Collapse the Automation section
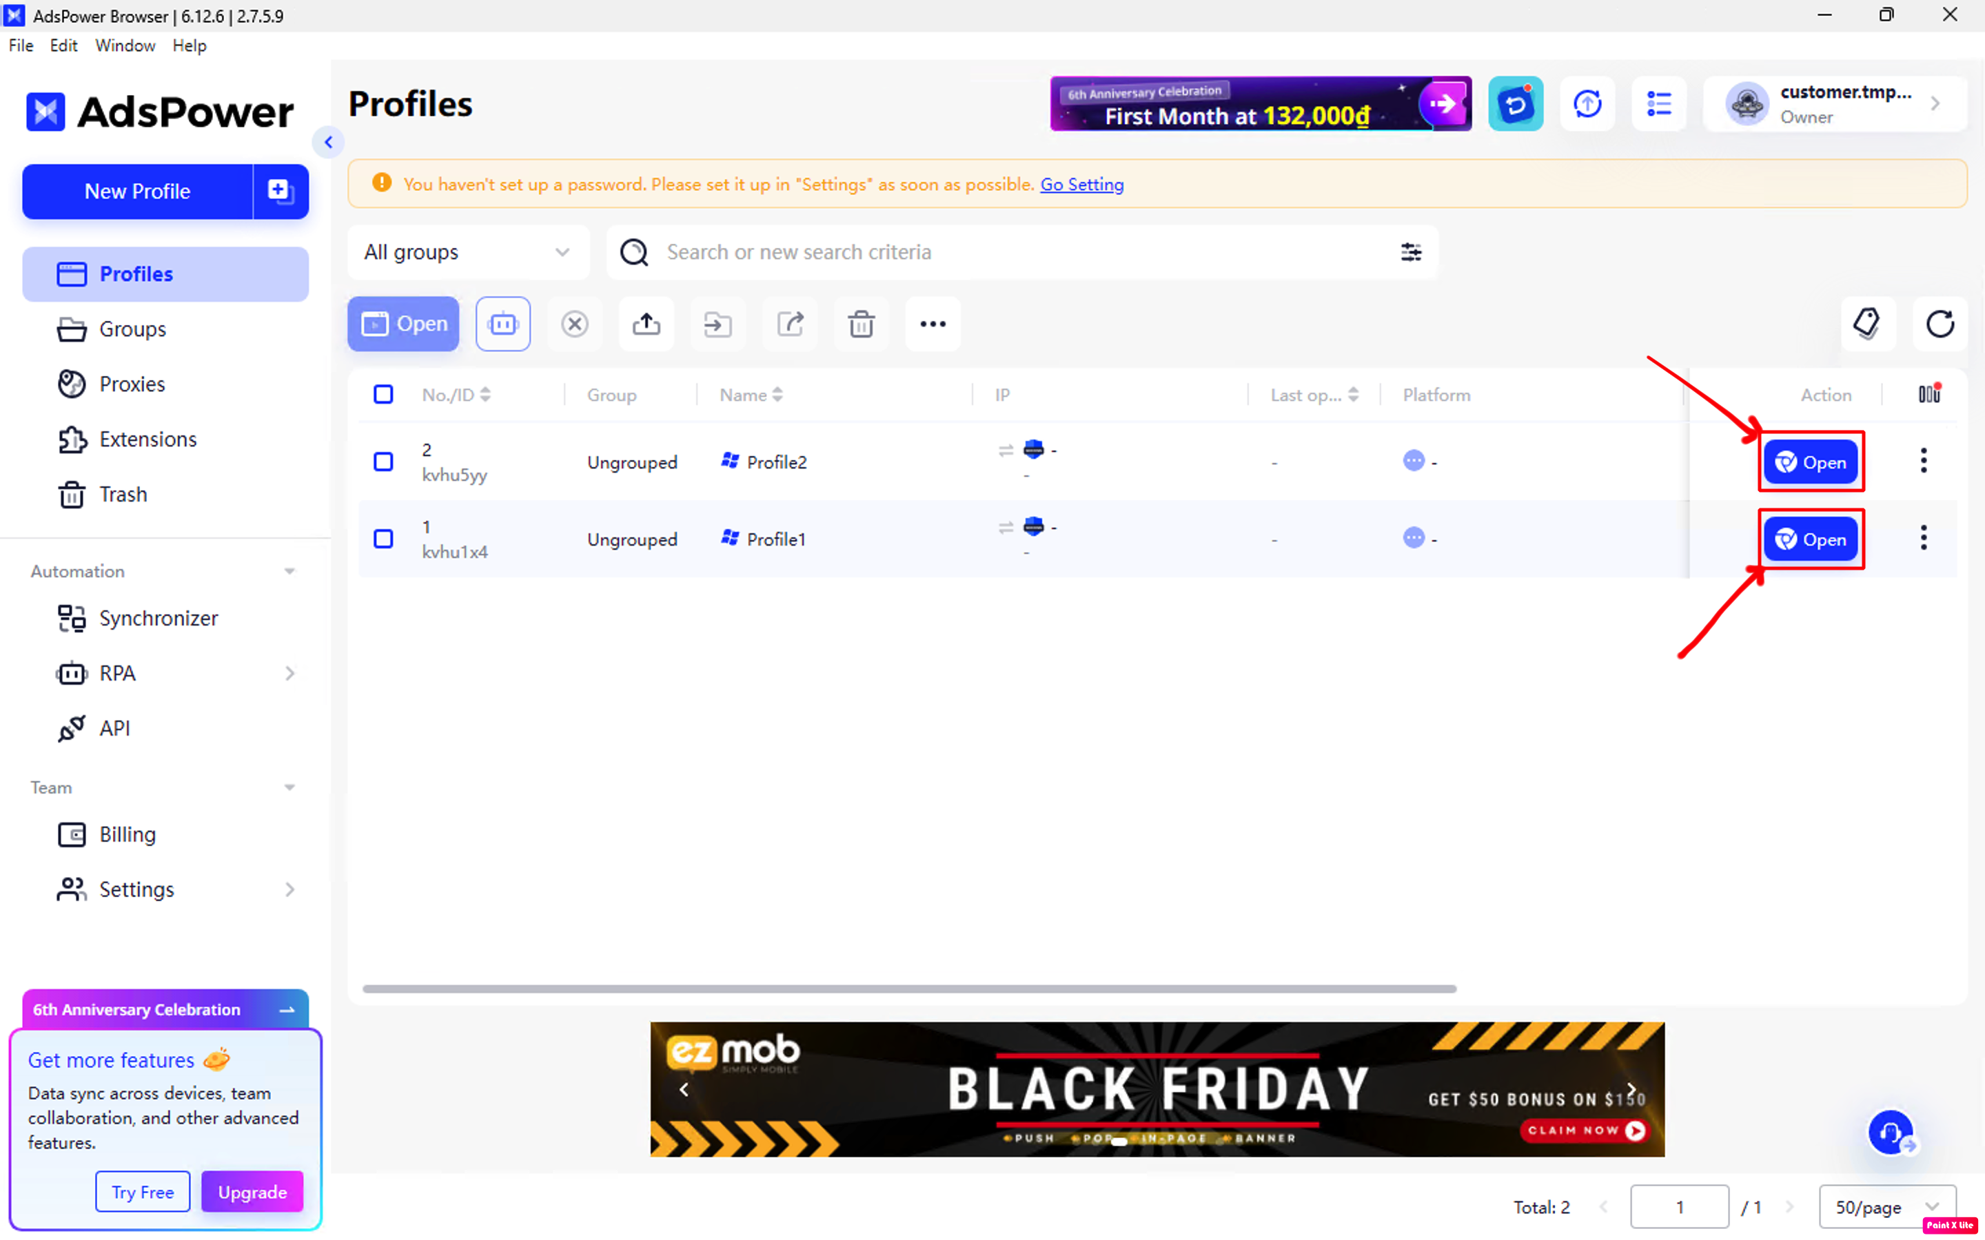Image resolution: width=1985 pixels, height=1240 pixels. click(x=289, y=571)
